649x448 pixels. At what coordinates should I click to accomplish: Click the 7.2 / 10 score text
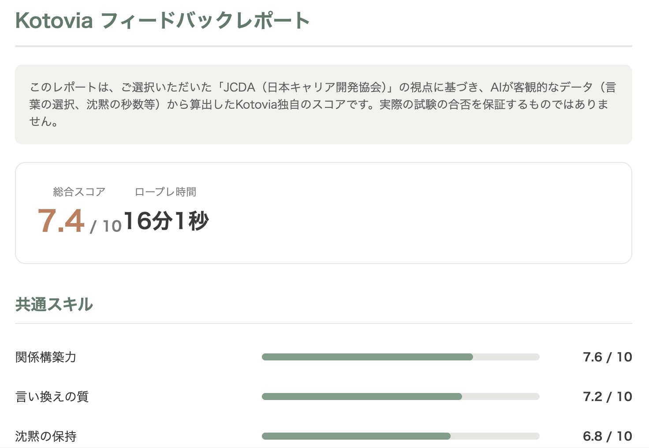(608, 397)
